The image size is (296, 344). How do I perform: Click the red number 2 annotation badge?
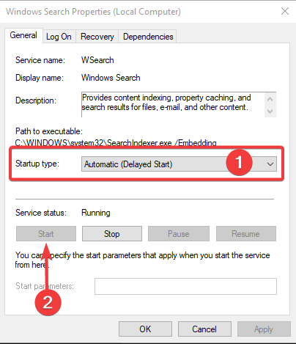[48, 302]
